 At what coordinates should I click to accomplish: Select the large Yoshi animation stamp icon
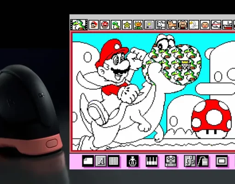pyautogui.click(x=79, y=25)
